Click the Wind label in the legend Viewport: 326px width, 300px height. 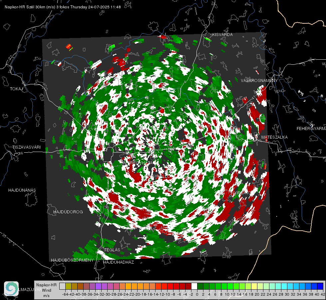(47, 290)
